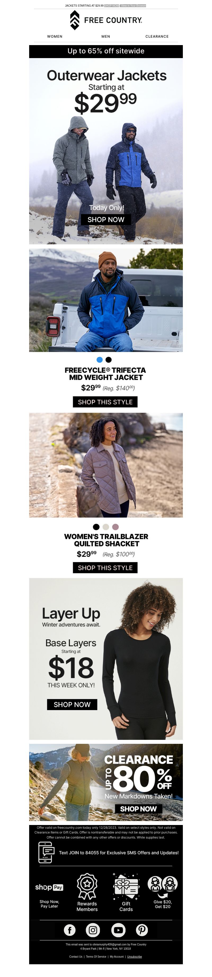212x977 pixels.
Task: Open the Instagram social icon
Action: 93,930
